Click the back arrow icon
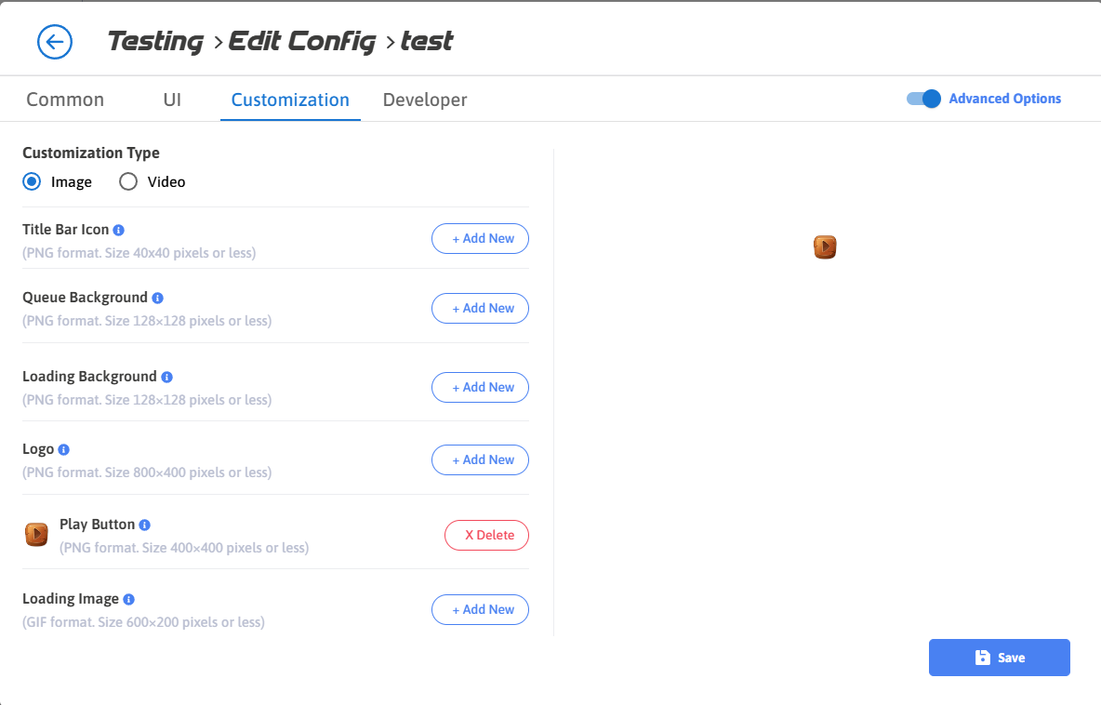 [55, 42]
